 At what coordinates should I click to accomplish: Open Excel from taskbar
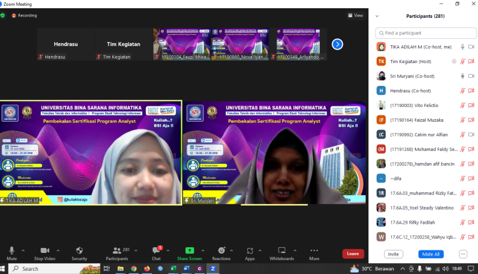(x=173, y=269)
